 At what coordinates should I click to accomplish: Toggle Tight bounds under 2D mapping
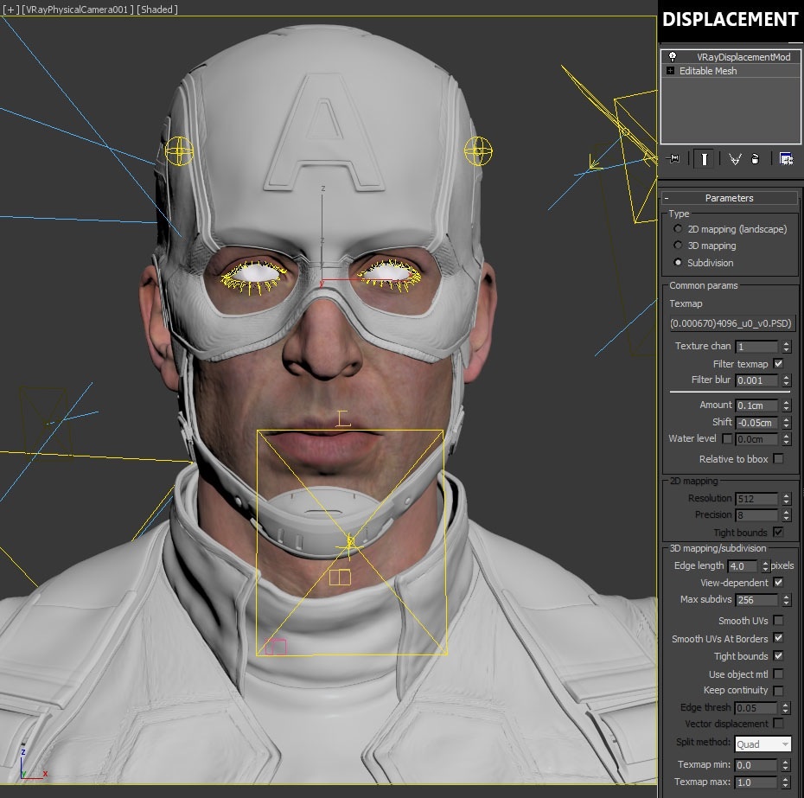coord(778,532)
